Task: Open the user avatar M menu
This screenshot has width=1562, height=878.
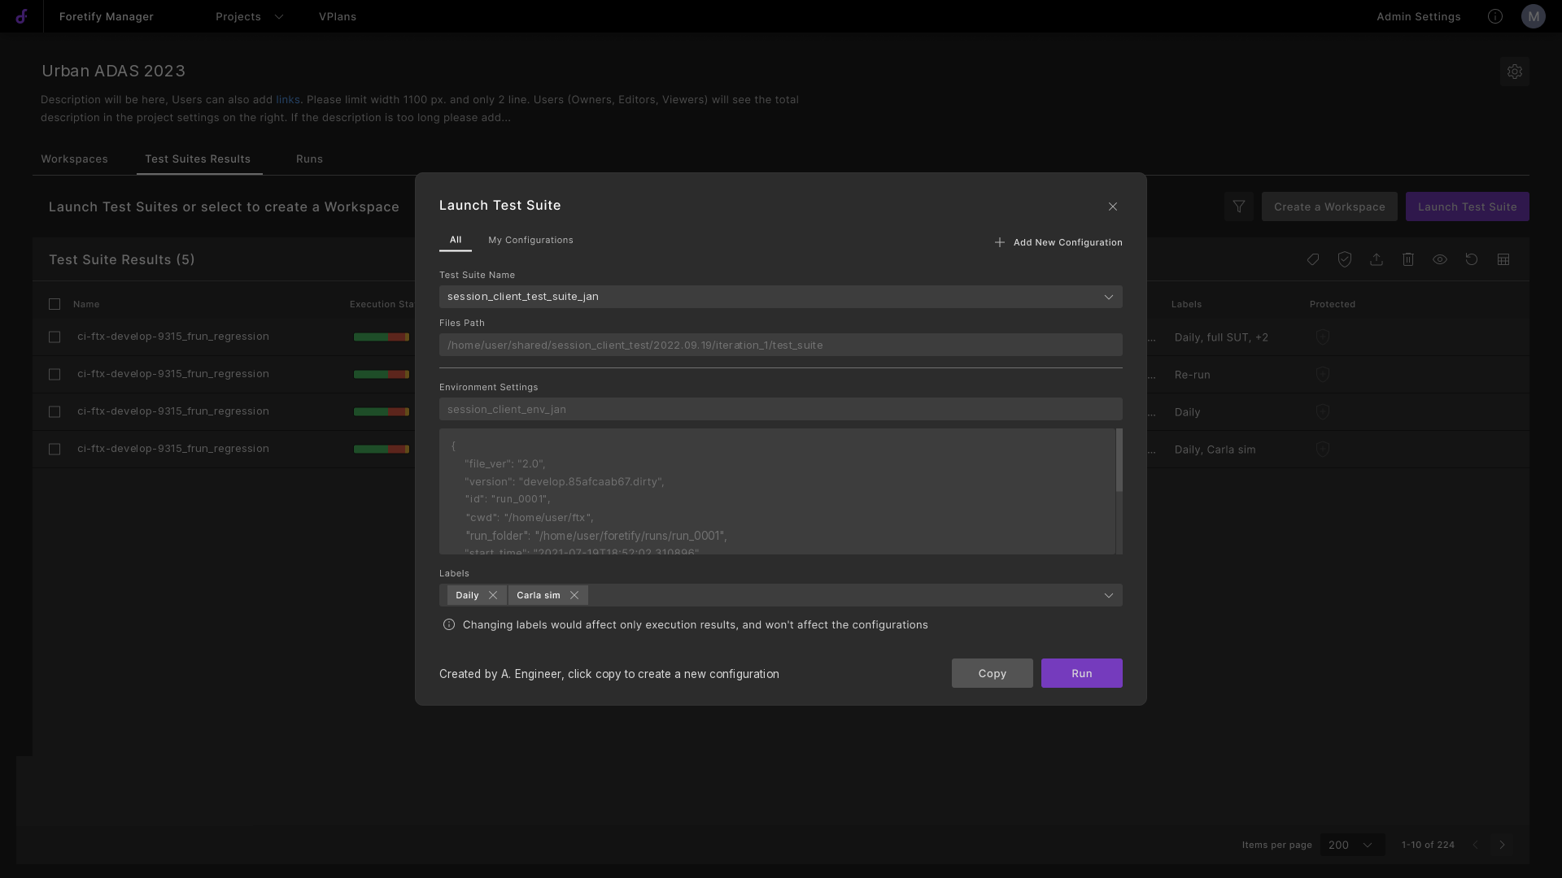Action: (x=1534, y=16)
